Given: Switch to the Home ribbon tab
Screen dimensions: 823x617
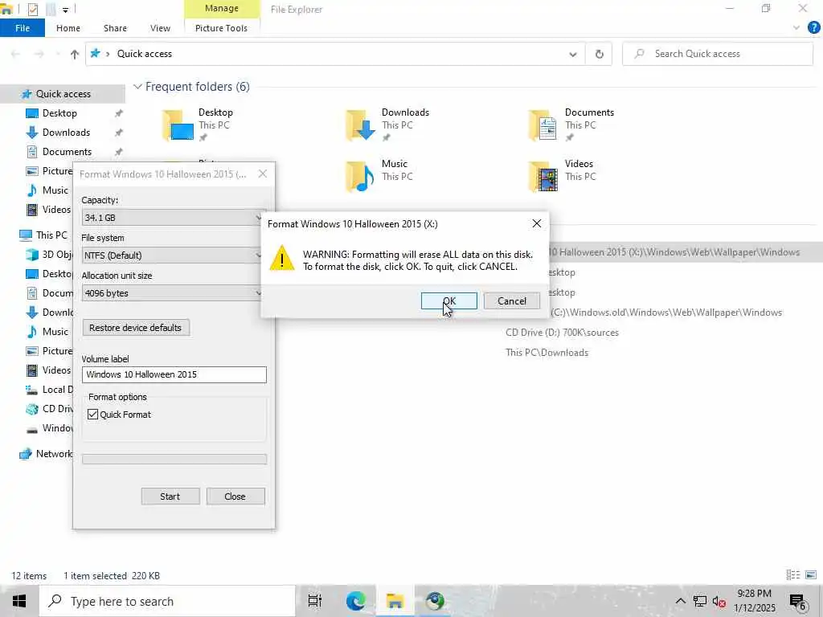Looking at the screenshot, I should pyautogui.click(x=68, y=28).
